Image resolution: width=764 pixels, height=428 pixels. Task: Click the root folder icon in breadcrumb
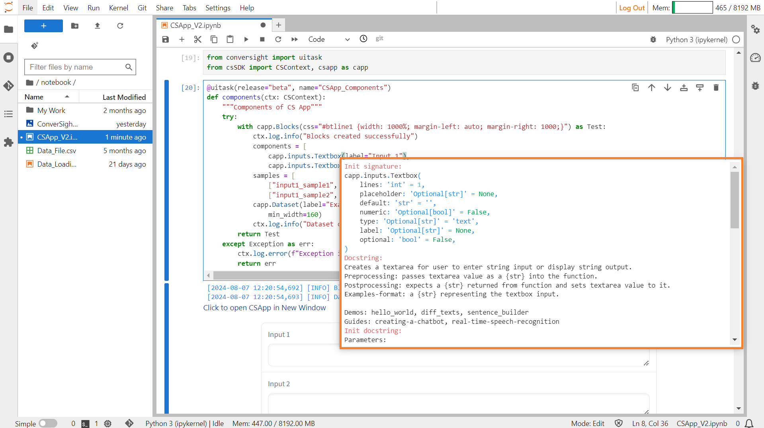point(29,82)
